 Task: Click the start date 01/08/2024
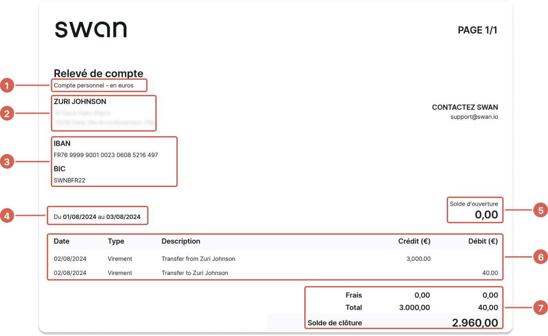tap(80, 217)
